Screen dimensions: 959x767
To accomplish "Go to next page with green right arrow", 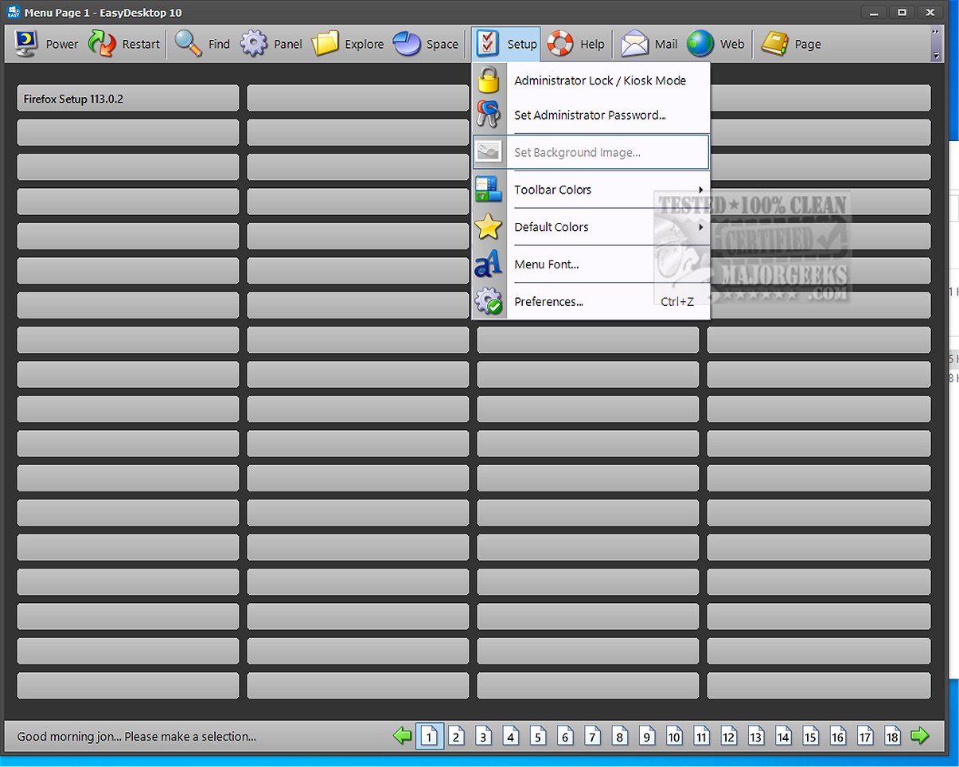I will pos(920,736).
